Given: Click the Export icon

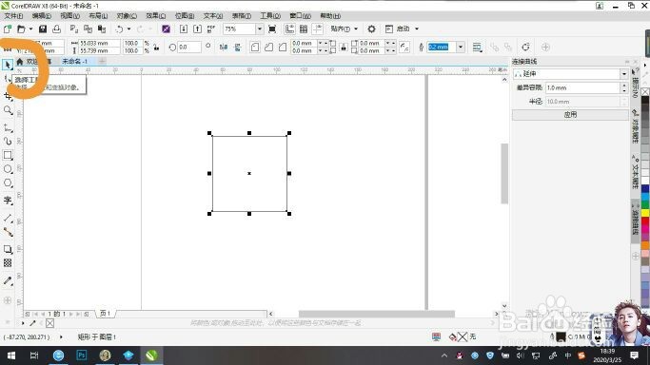Looking at the screenshot, I should (197, 29).
